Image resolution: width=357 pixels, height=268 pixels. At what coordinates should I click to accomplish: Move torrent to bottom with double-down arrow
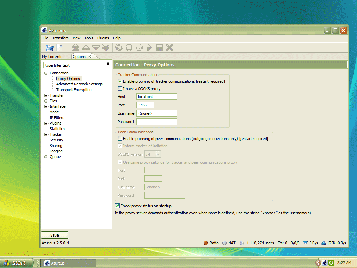[x=106, y=47]
